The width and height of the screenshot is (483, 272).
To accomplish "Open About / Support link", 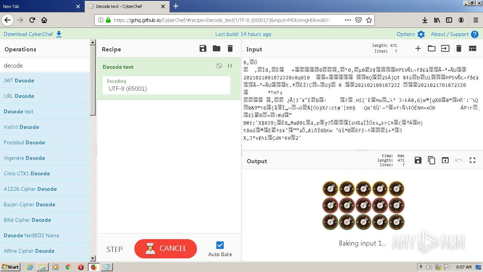I will [x=455, y=34].
